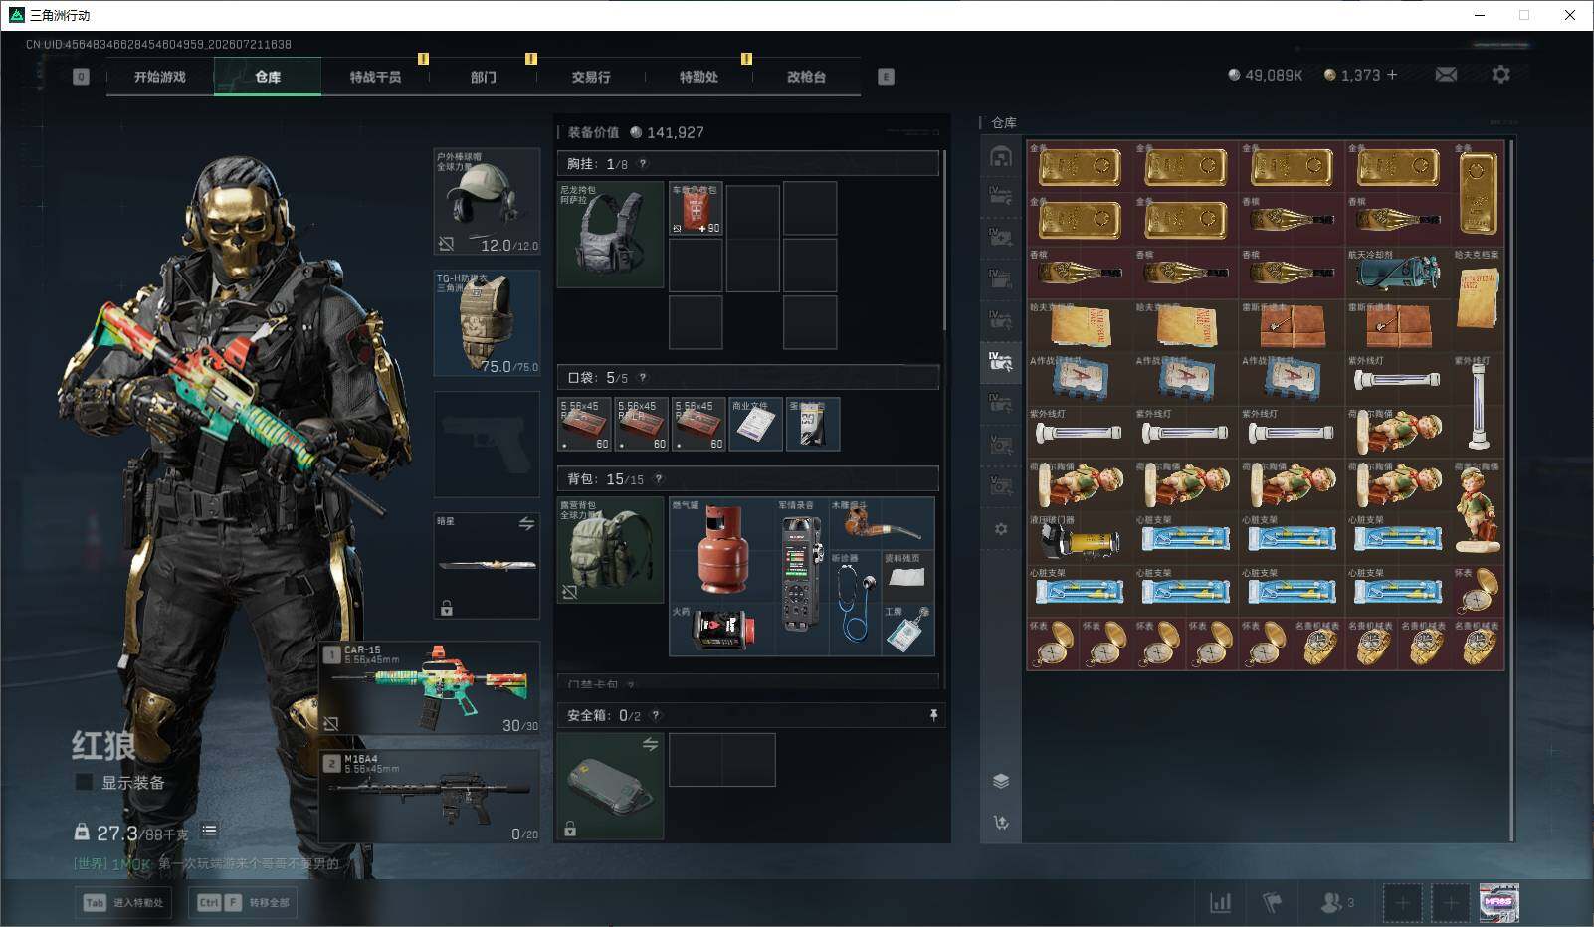Image resolution: width=1594 pixels, height=927 pixels.
Task: Open the settings gear beside the mail icon
Action: coord(1500,75)
